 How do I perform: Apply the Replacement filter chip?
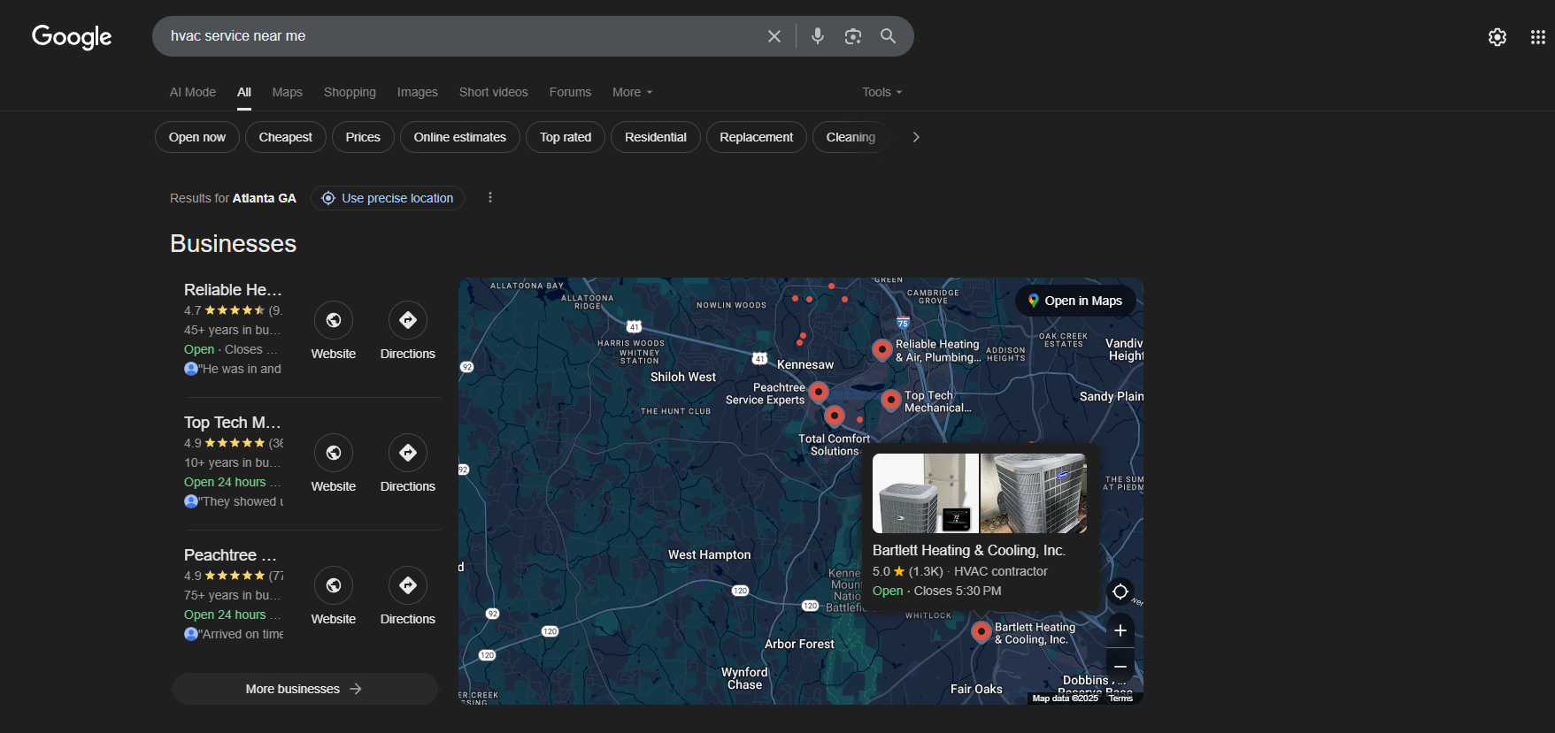pyautogui.click(x=757, y=137)
